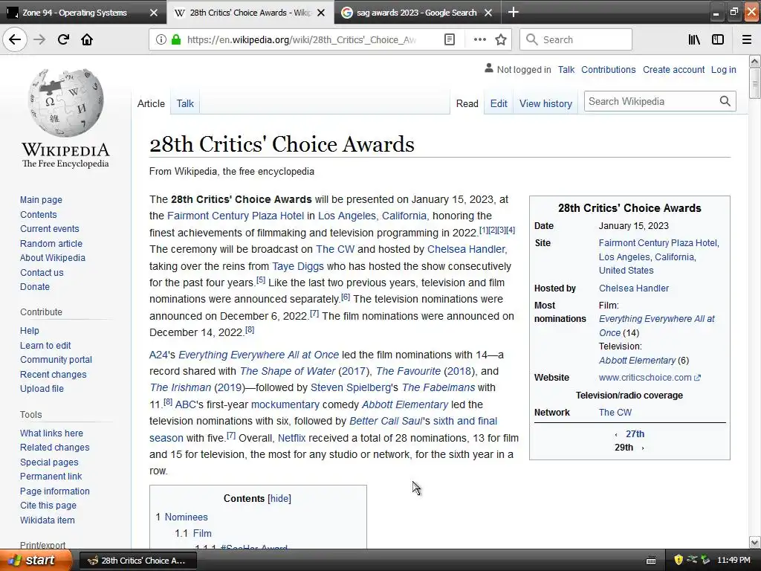Open Wikidata item link
This screenshot has height=571, width=761.
pos(47,520)
